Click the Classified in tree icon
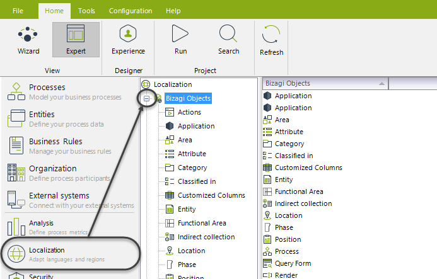Image resolution: width=437 pixels, height=279 pixels. tap(170, 181)
